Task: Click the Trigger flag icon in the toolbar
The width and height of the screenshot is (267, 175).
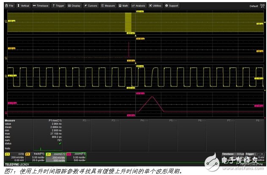Action: click(x=58, y=6)
